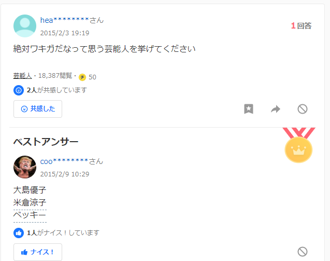Image resolution: width=330 pixels, height=261 pixels.
Task: Click the ベストアンサー heading
Action: [46, 142]
